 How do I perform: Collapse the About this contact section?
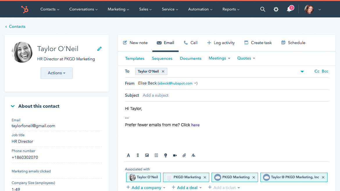pyautogui.click(x=12, y=106)
